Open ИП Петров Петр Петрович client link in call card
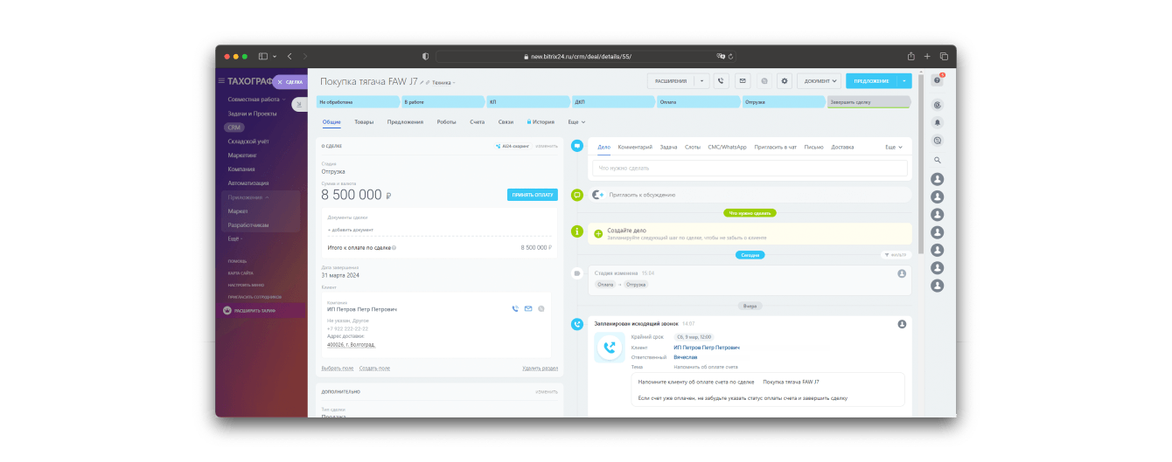1172x462 pixels. point(706,348)
